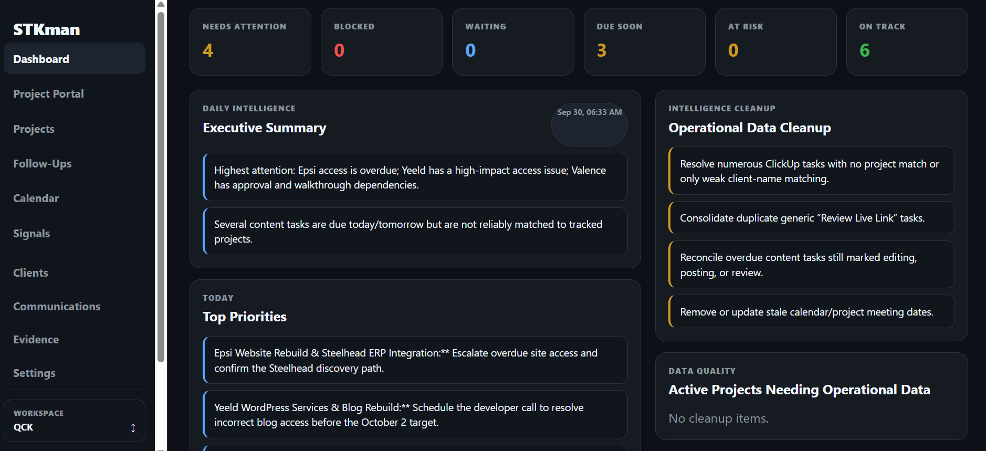The image size is (986, 451).
Task: Click the Yeeld WordPress Services priority item
Action: coord(415,415)
